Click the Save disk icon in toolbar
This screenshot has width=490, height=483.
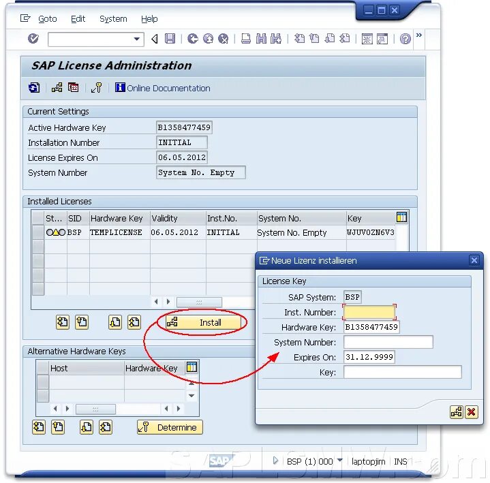pyautogui.click(x=170, y=39)
